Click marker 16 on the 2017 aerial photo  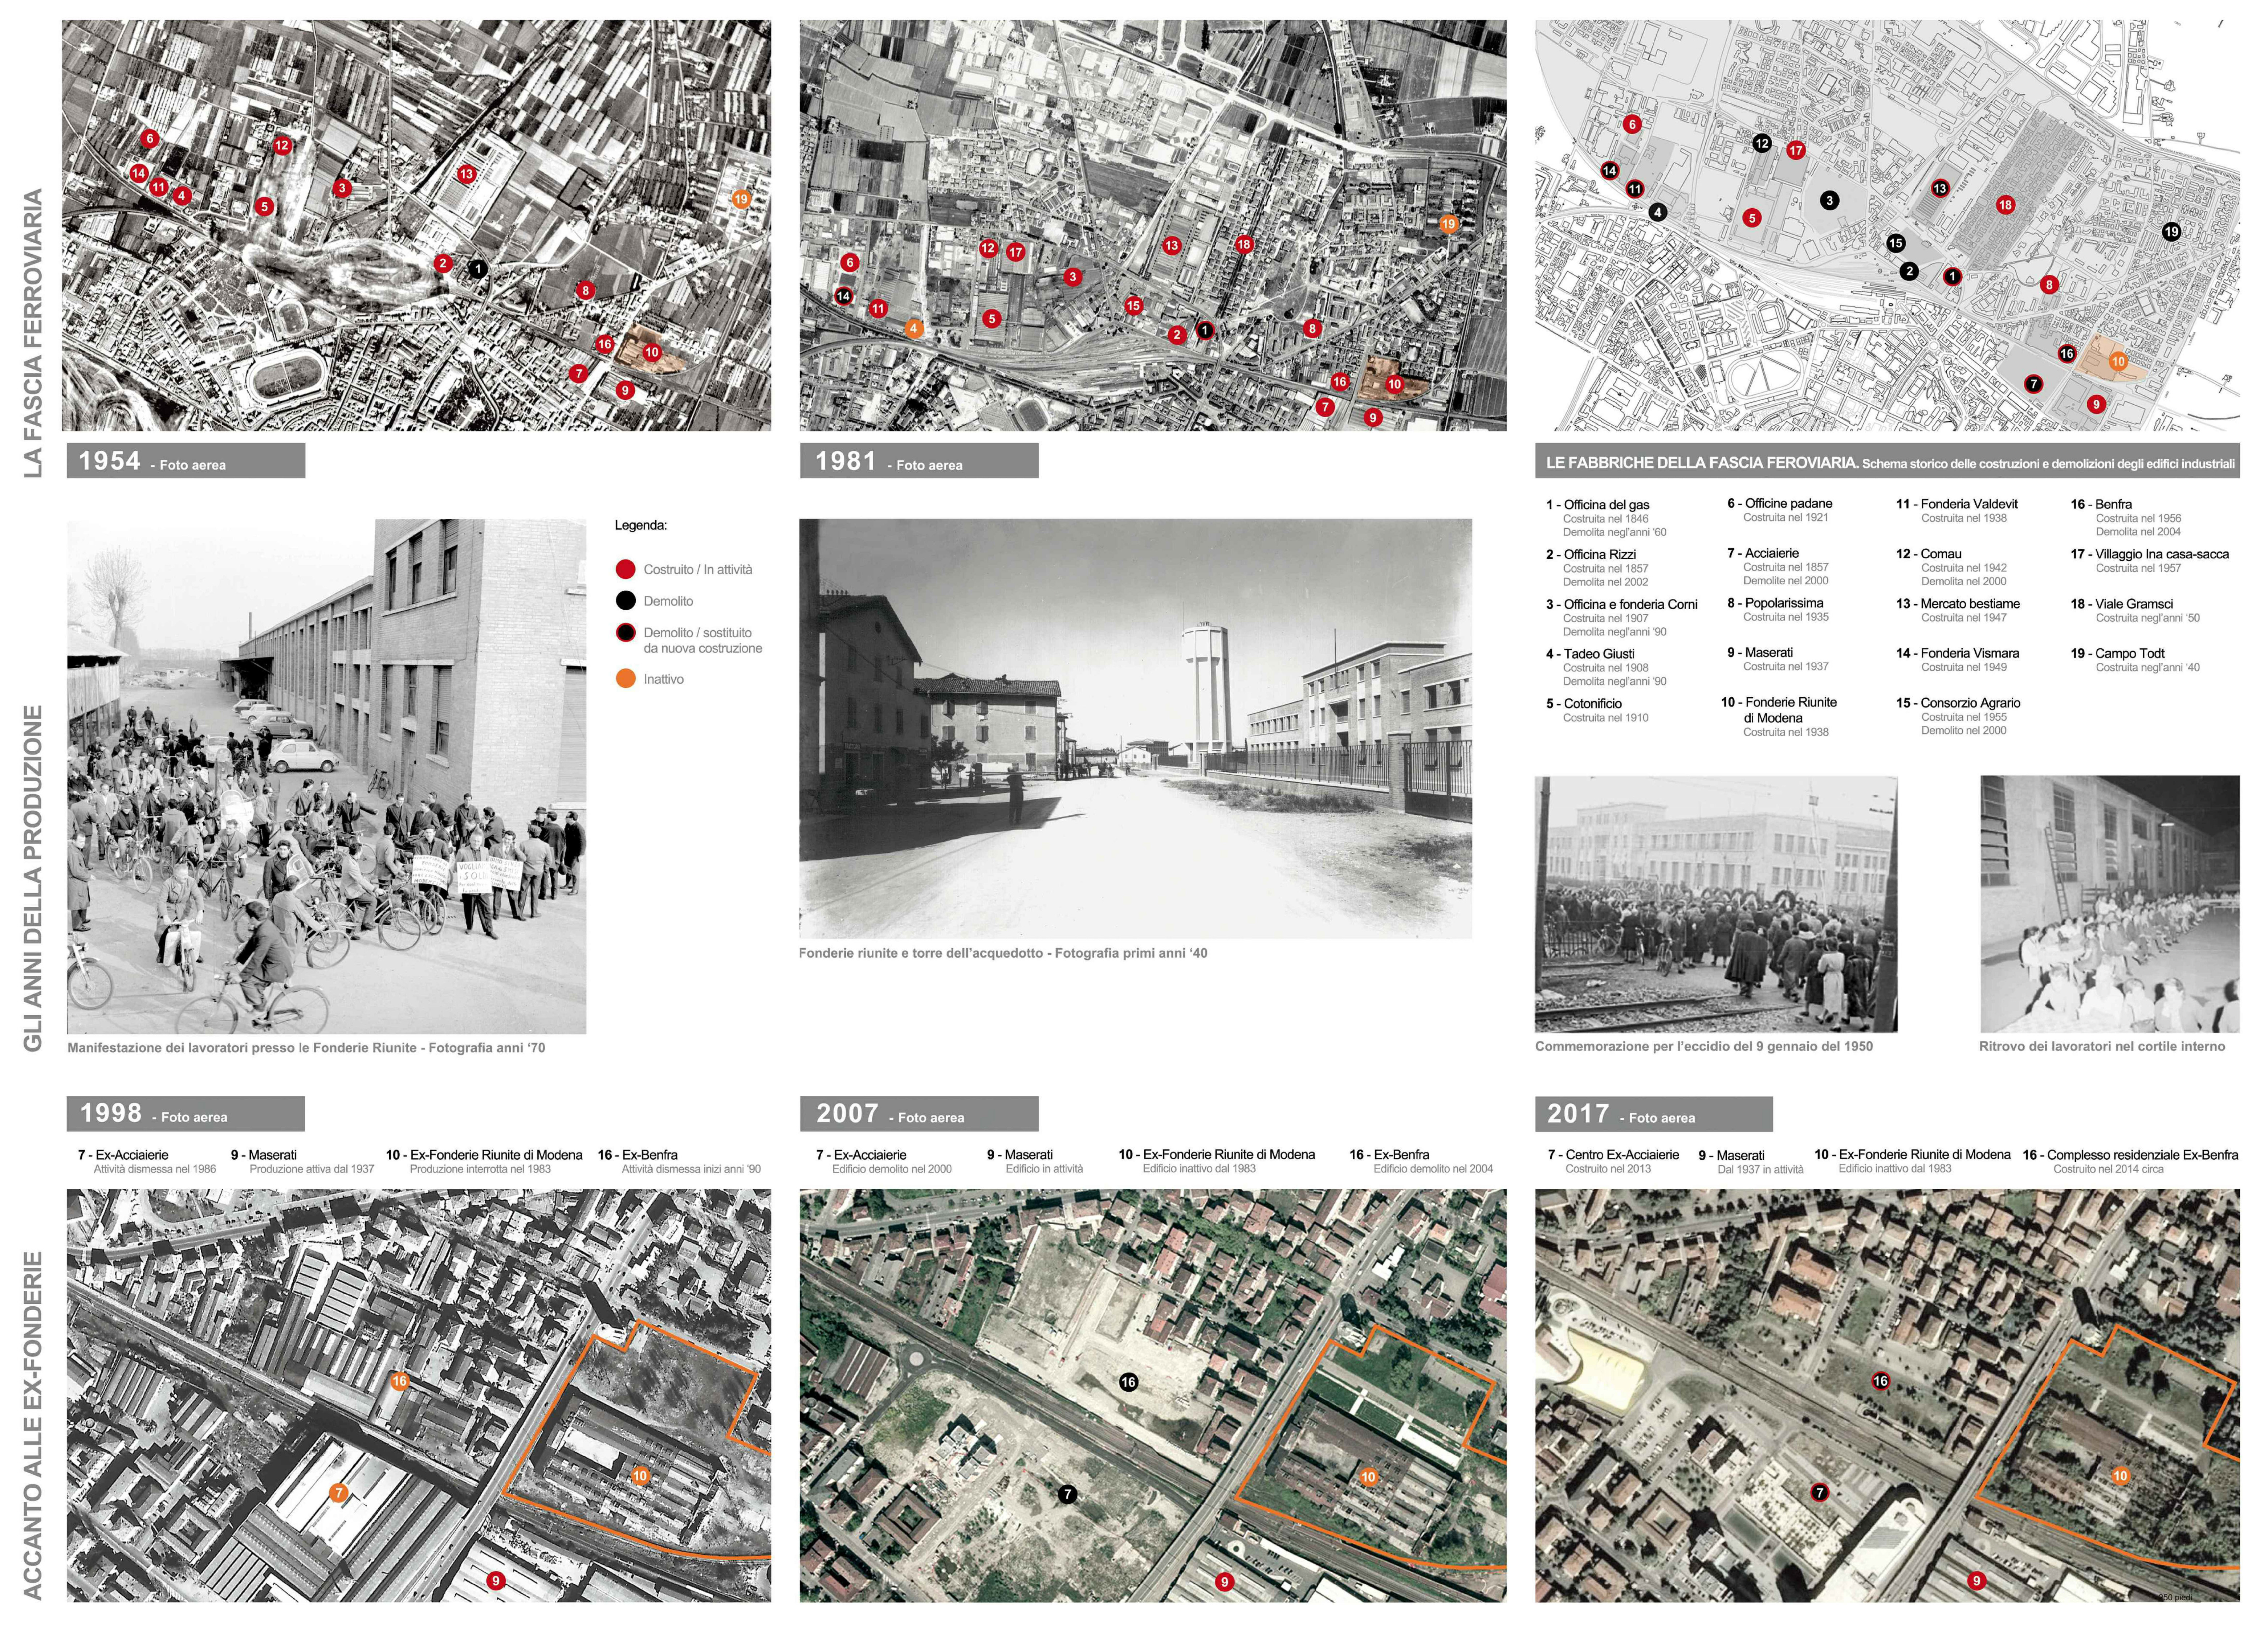pos(1881,1381)
